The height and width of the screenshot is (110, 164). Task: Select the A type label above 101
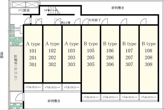point(33,44)
